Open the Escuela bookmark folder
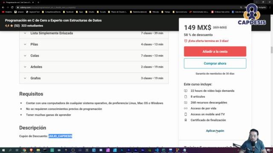Image resolution: width=273 pixels, height=153 pixels. [102, 12]
